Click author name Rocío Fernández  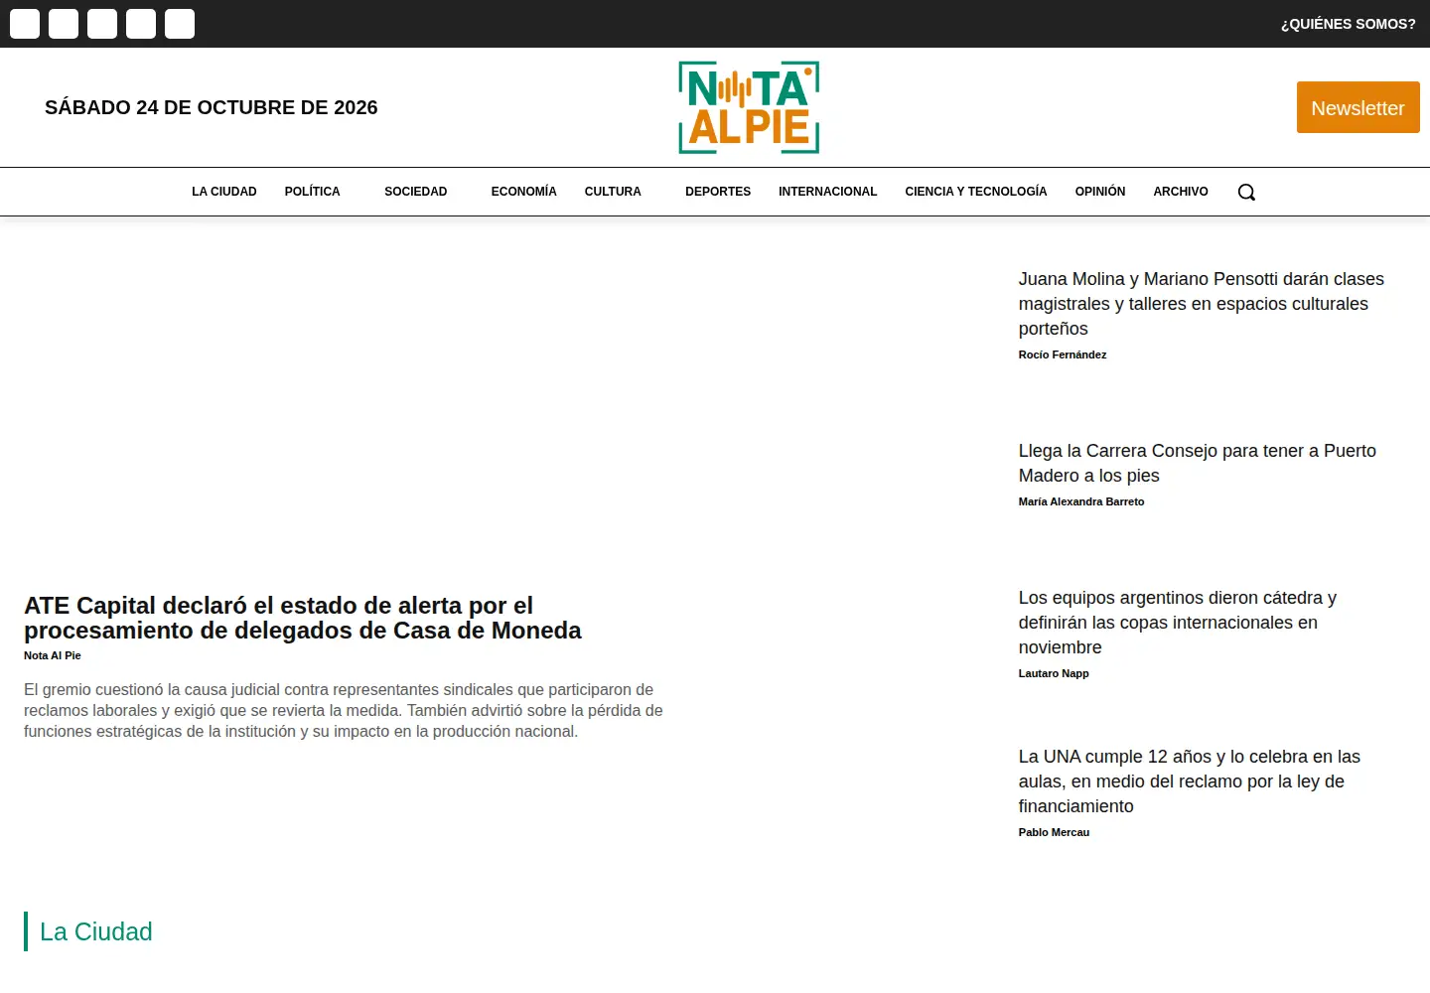pos(1063,355)
